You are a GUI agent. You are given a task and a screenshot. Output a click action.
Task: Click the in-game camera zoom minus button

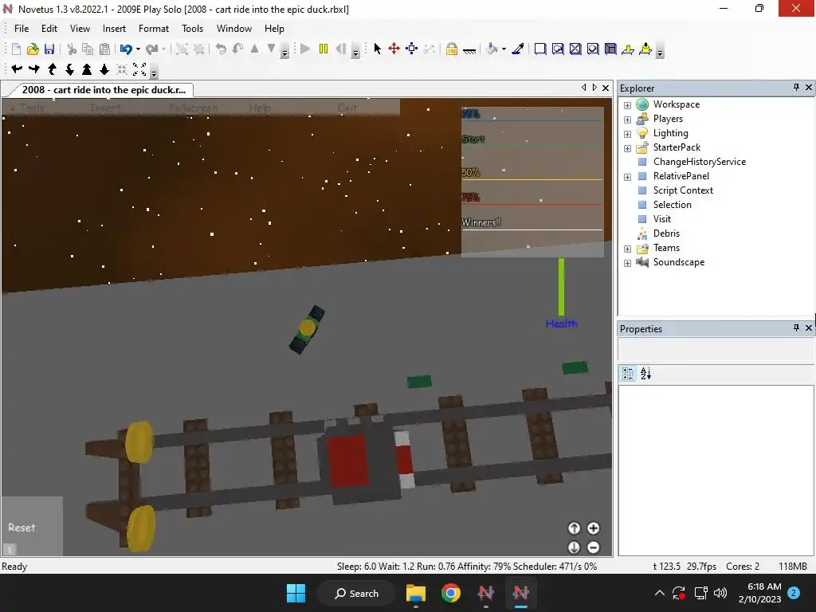[593, 547]
